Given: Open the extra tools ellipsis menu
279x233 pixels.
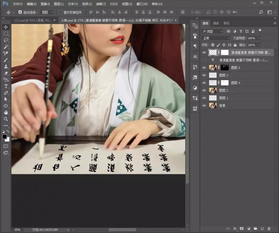Looking at the screenshot, I should 6,125.
